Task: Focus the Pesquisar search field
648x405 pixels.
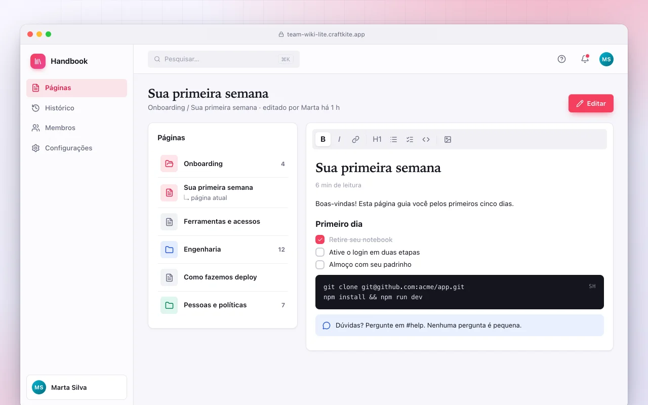Action: (x=224, y=59)
